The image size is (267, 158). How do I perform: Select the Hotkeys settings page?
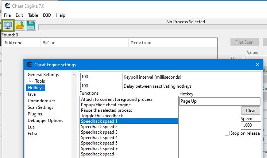pos(36,88)
